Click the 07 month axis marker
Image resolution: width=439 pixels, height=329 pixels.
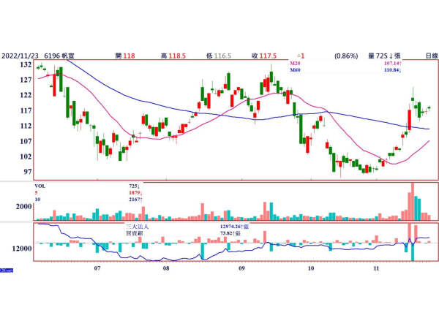pos(97,268)
